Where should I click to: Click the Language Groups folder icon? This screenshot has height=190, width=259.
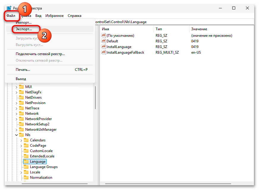tap(26, 167)
